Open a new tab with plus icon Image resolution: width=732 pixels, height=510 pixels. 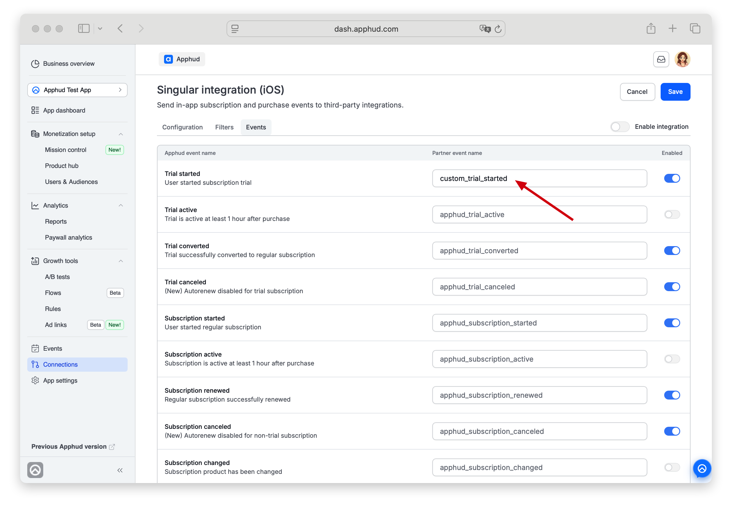tap(672, 28)
